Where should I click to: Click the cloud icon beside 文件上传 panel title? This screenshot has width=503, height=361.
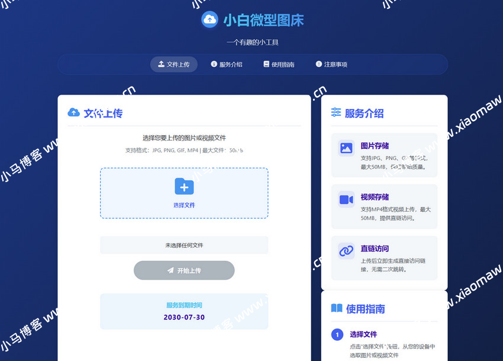tap(73, 113)
